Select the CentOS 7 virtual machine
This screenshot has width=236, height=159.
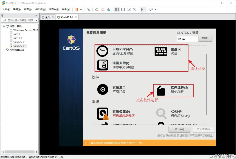[x=19, y=42]
